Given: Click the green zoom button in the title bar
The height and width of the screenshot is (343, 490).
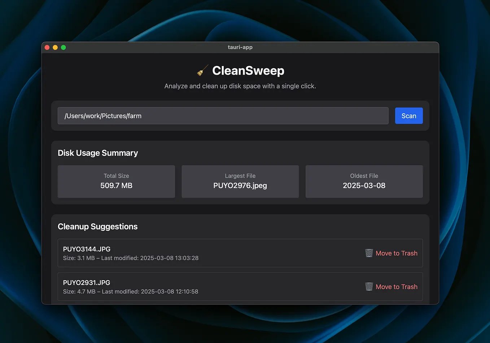Looking at the screenshot, I should tap(63, 47).
